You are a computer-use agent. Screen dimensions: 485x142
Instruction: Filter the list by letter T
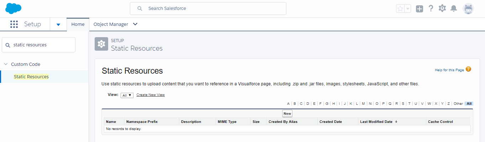click(409, 104)
